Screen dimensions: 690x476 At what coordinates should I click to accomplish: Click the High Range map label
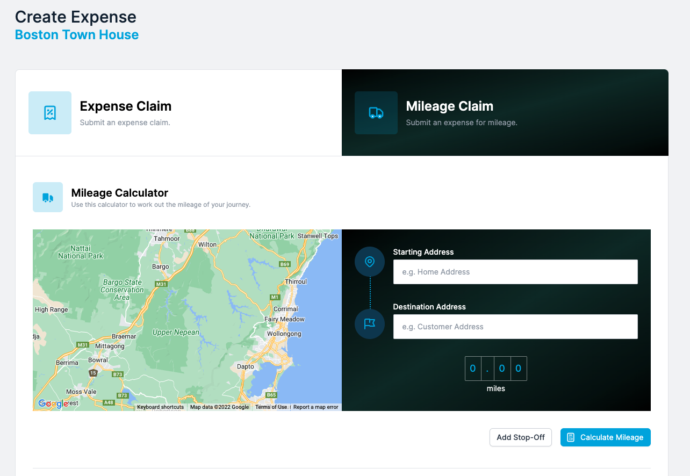(52, 309)
